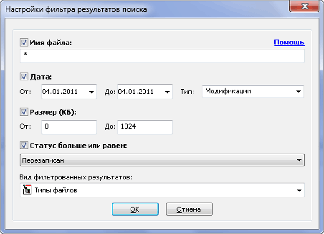Image resolution: width=324 pixels, height=234 pixels.
Task: Open the "Типы файлов" results view dropdown
Action: [299, 190]
